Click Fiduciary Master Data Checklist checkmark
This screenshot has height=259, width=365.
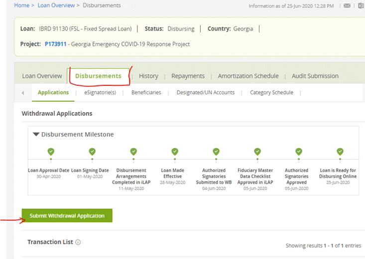(x=257, y=152)
